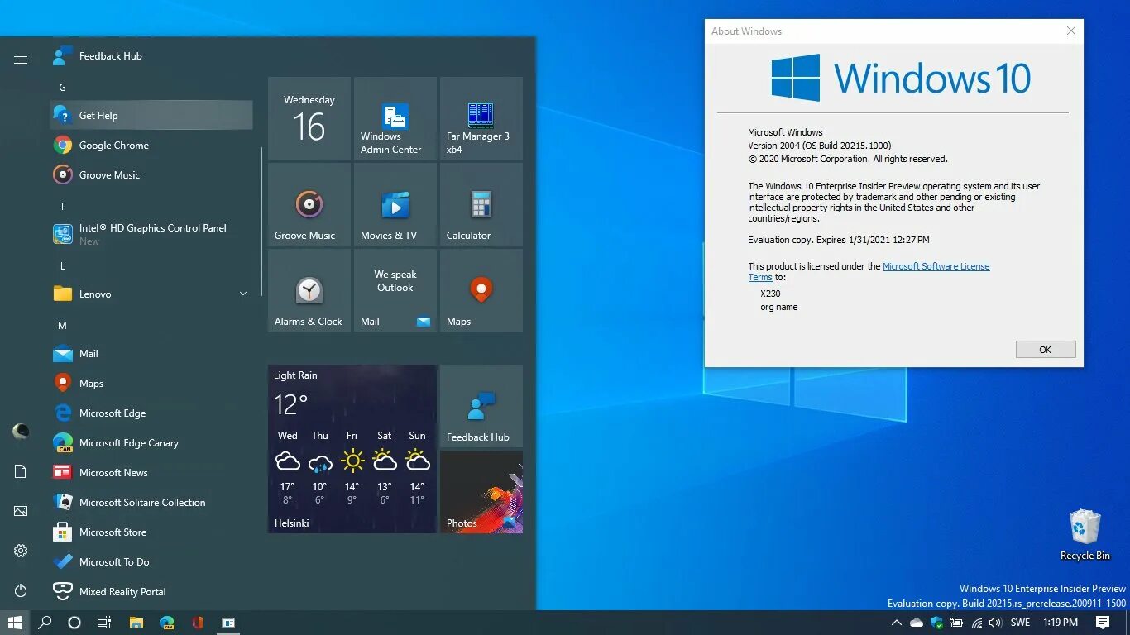Open Windows Security tray icon
Screen dimensions: 1130x635
936,623
